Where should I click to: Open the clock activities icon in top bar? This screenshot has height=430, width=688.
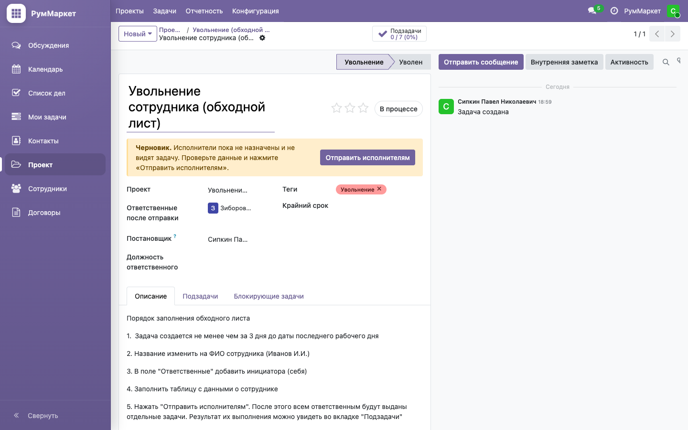point(614,11)
